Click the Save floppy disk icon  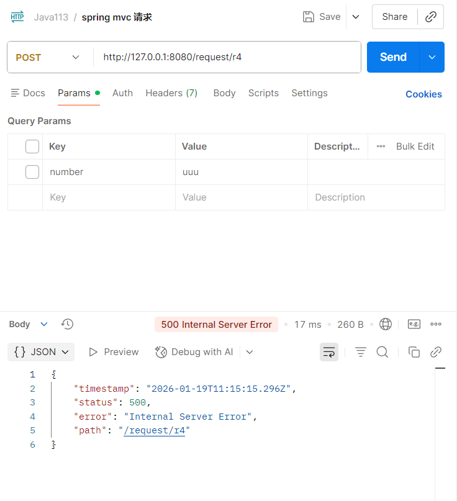tap(309, 17)
